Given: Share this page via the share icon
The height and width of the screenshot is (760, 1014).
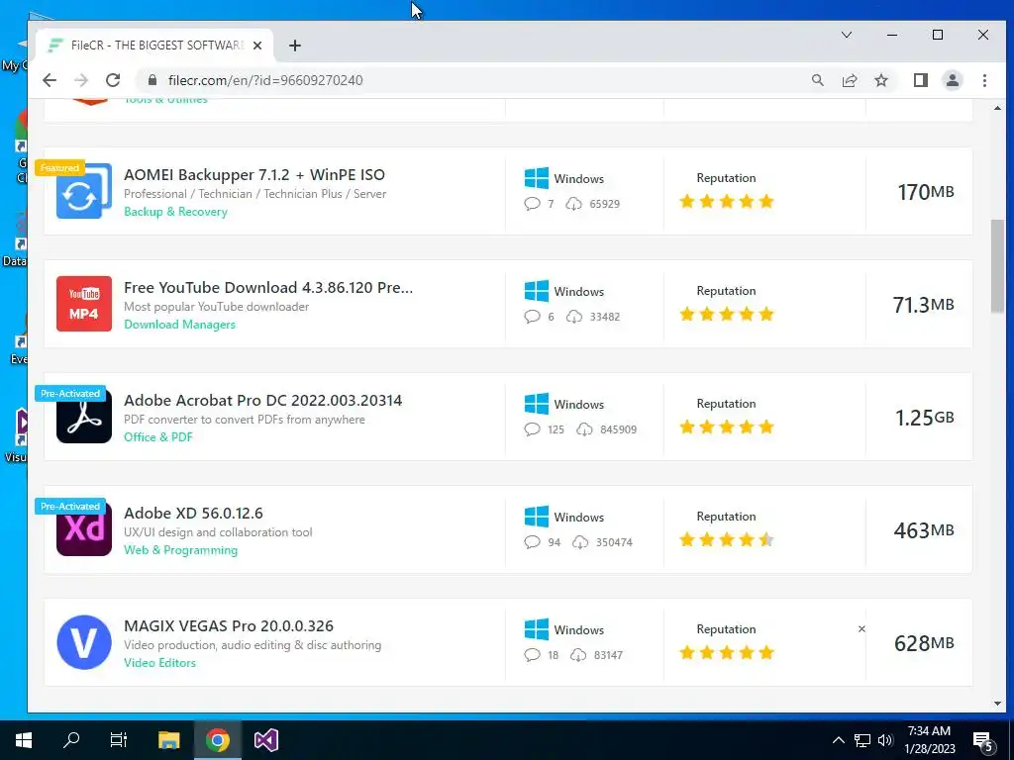Looking at the screenshot, I should coord(849,80).
